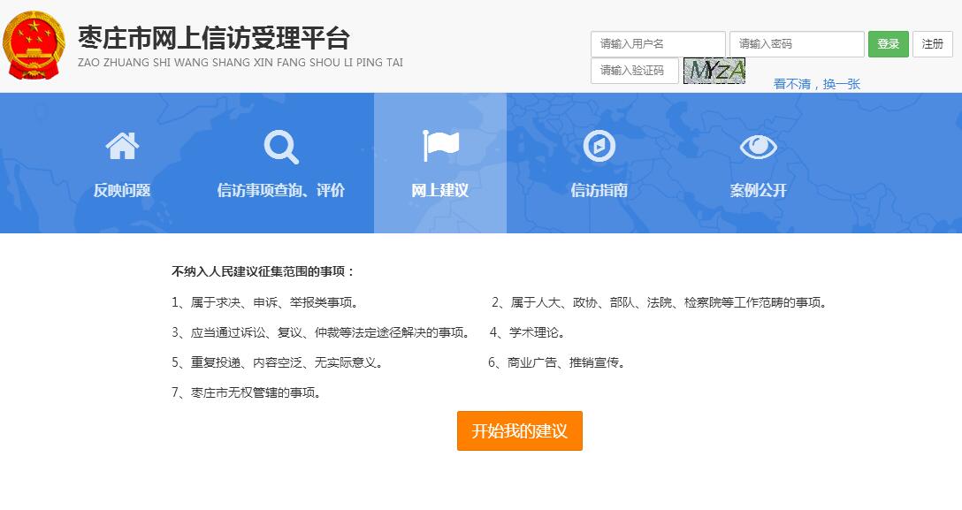The image size is (962, 510).
Task: View the 案例公开 menu label
Action: 758,190
